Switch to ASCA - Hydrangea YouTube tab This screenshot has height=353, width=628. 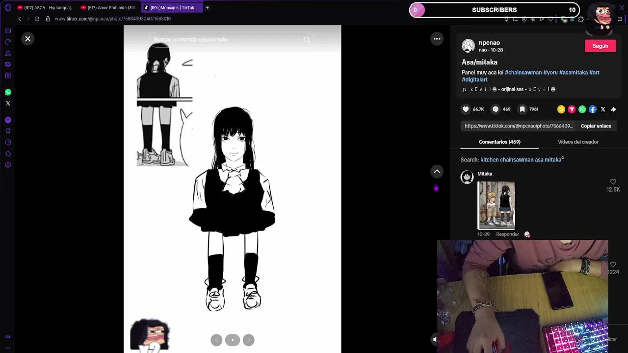[45, 8]
